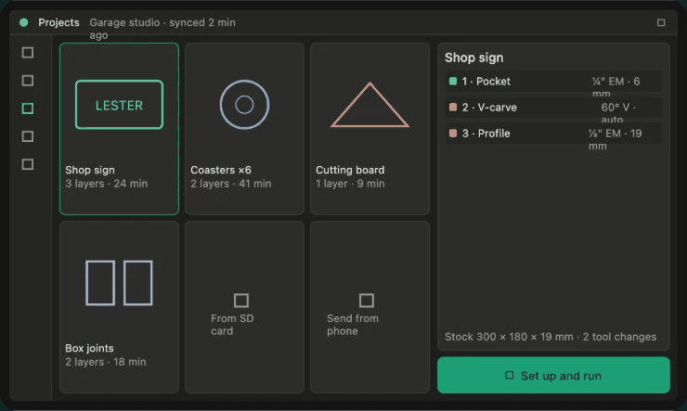Click the '⅛" EM · 19 mm' tool text

pyautogui.click(x=616, y=139)
